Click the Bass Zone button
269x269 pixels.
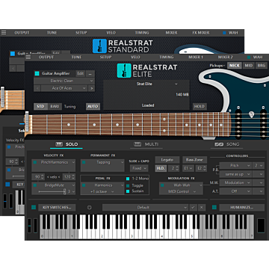point(194,160)
